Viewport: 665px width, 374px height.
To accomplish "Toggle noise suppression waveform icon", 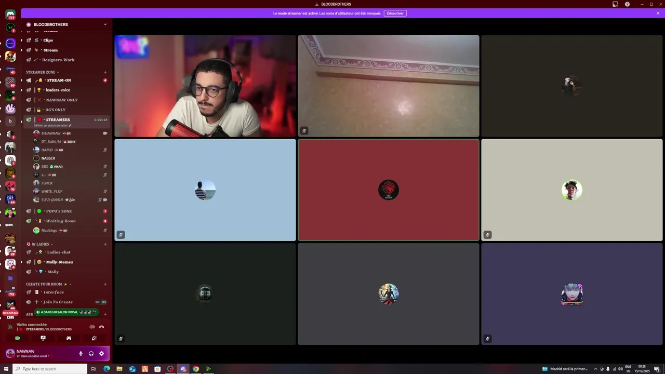I will pos(92,327).
